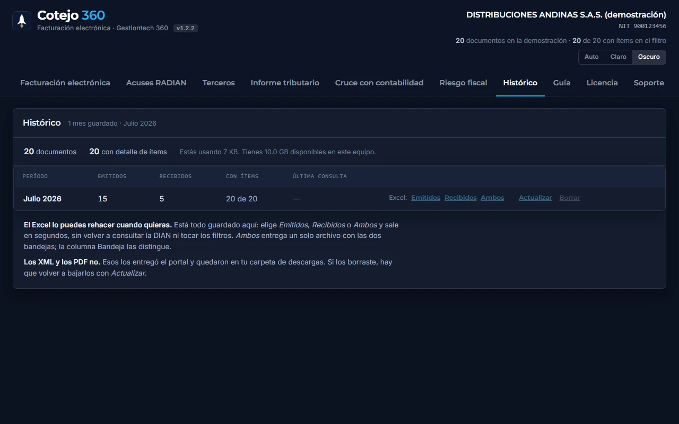Export Recibidos Excel for Julio 2026
Screen dimensions: 679x424
pyautogui.click(x=460, y=198)
